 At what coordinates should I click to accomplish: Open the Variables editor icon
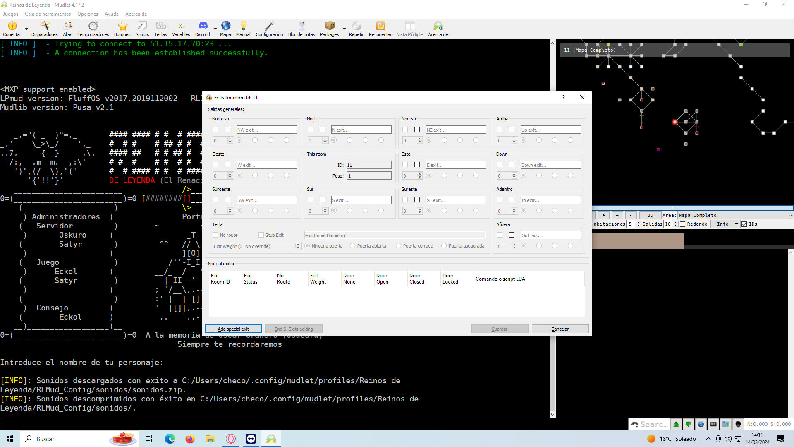181,29
